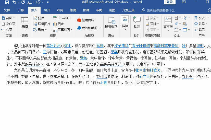This screenshot has height=140, width=211.
Task: Open Ribbon Display Options icon
Action: (x=184, y=2)
